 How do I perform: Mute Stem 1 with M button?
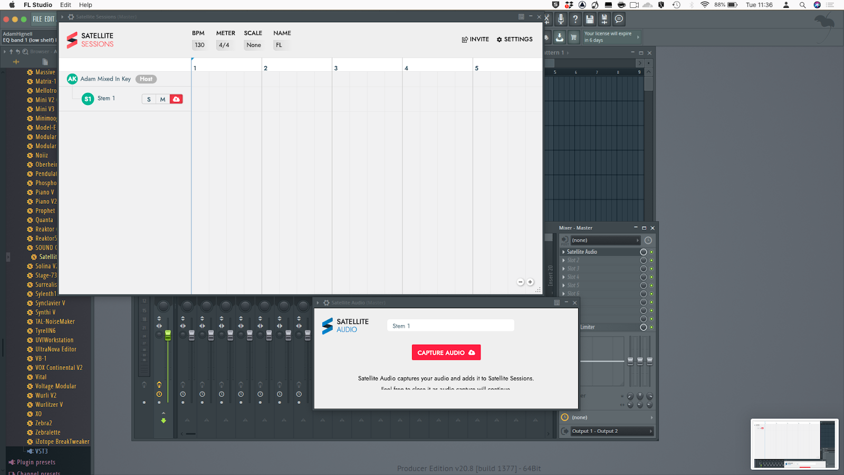(x=162, y=99)
